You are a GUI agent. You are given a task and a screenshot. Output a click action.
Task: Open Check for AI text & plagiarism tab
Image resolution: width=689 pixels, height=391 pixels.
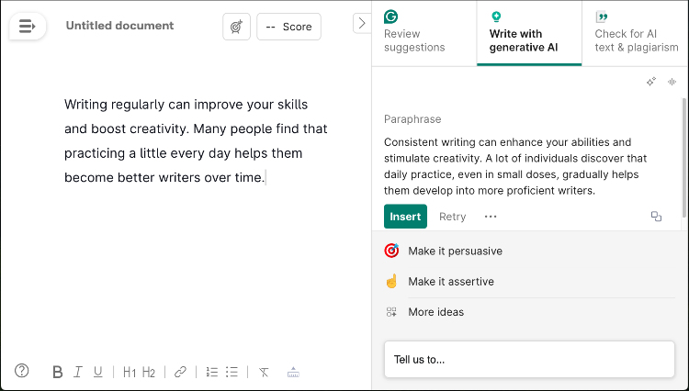[635, 33]
